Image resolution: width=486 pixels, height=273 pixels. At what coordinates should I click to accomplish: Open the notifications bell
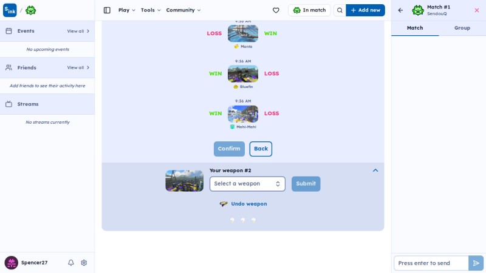71,263
